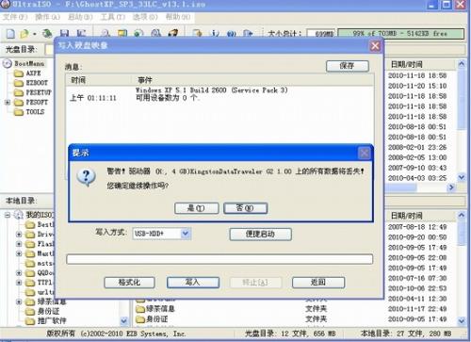Click the green disc Open CD icon
Viewport: 471px width, 342px height.
[x=47, y=33]
